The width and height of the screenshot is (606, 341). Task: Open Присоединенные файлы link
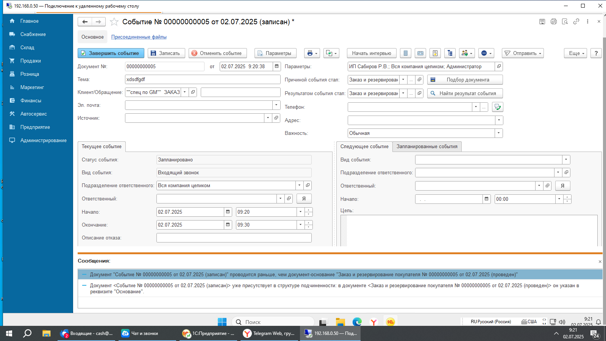(x=139, y=37)
